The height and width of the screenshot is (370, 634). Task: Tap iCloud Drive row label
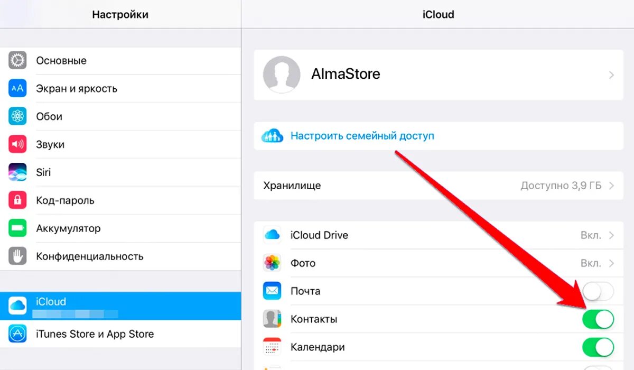coord(319,235)
